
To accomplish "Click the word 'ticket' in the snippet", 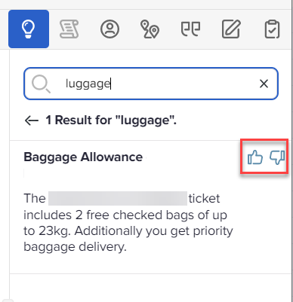I will 204,199.
